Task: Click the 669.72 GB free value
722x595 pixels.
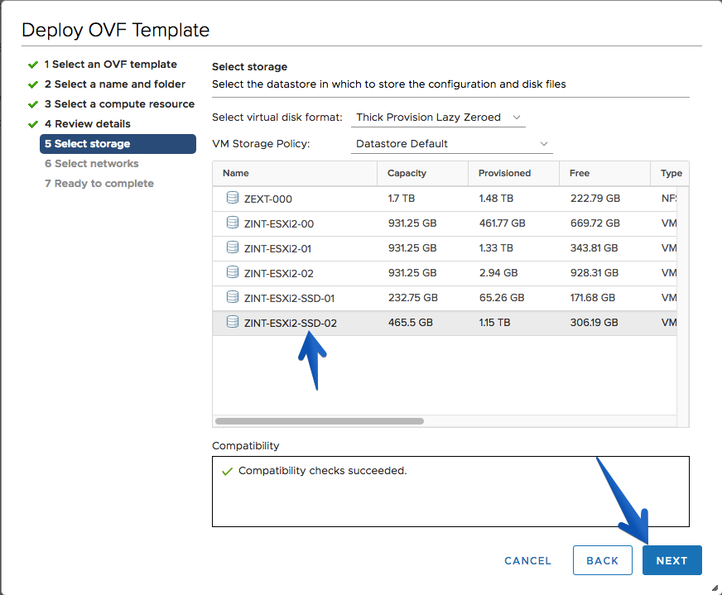Action: coord(595,223)
